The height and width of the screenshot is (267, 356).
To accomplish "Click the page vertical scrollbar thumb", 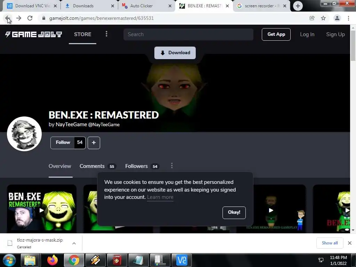I will coord(353,46).
